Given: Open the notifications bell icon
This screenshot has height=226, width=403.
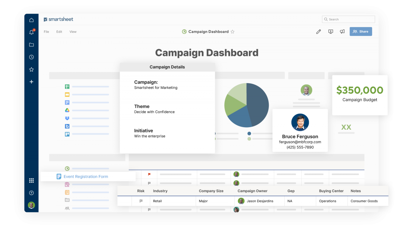Looking at the screenshot, I should coord(31,32).
